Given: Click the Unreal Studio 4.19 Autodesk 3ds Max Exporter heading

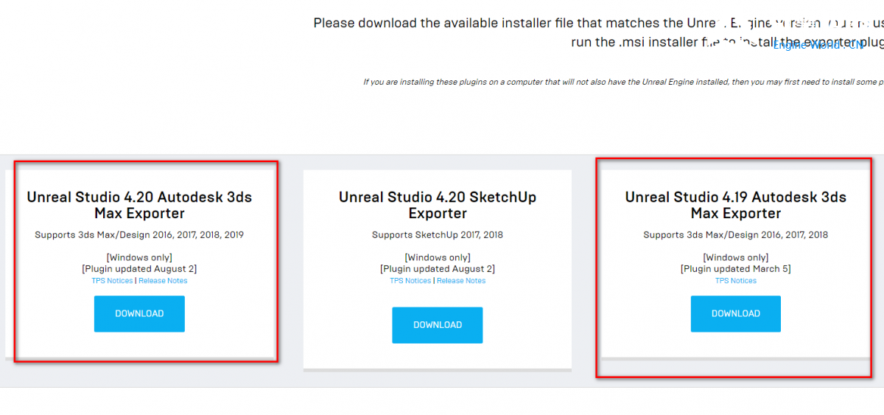Looking at the screenshot, I should pyautogui.click(x=735, y=205).
